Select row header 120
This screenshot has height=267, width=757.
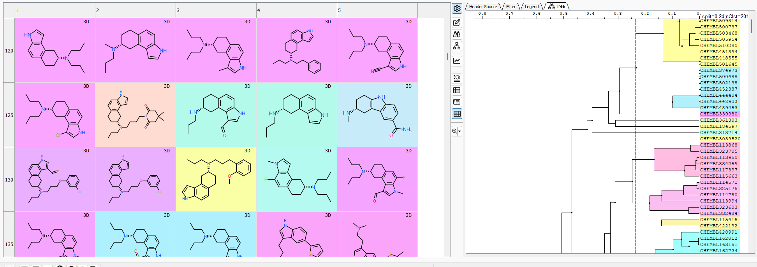(x=9, y=51)
